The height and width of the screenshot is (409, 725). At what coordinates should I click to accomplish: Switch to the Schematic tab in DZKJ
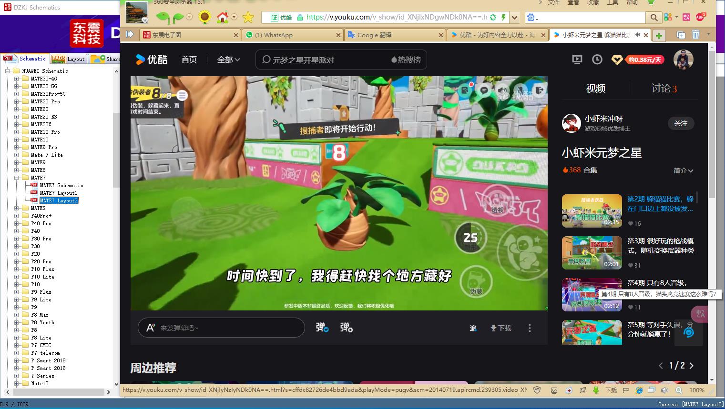[25, 59]
